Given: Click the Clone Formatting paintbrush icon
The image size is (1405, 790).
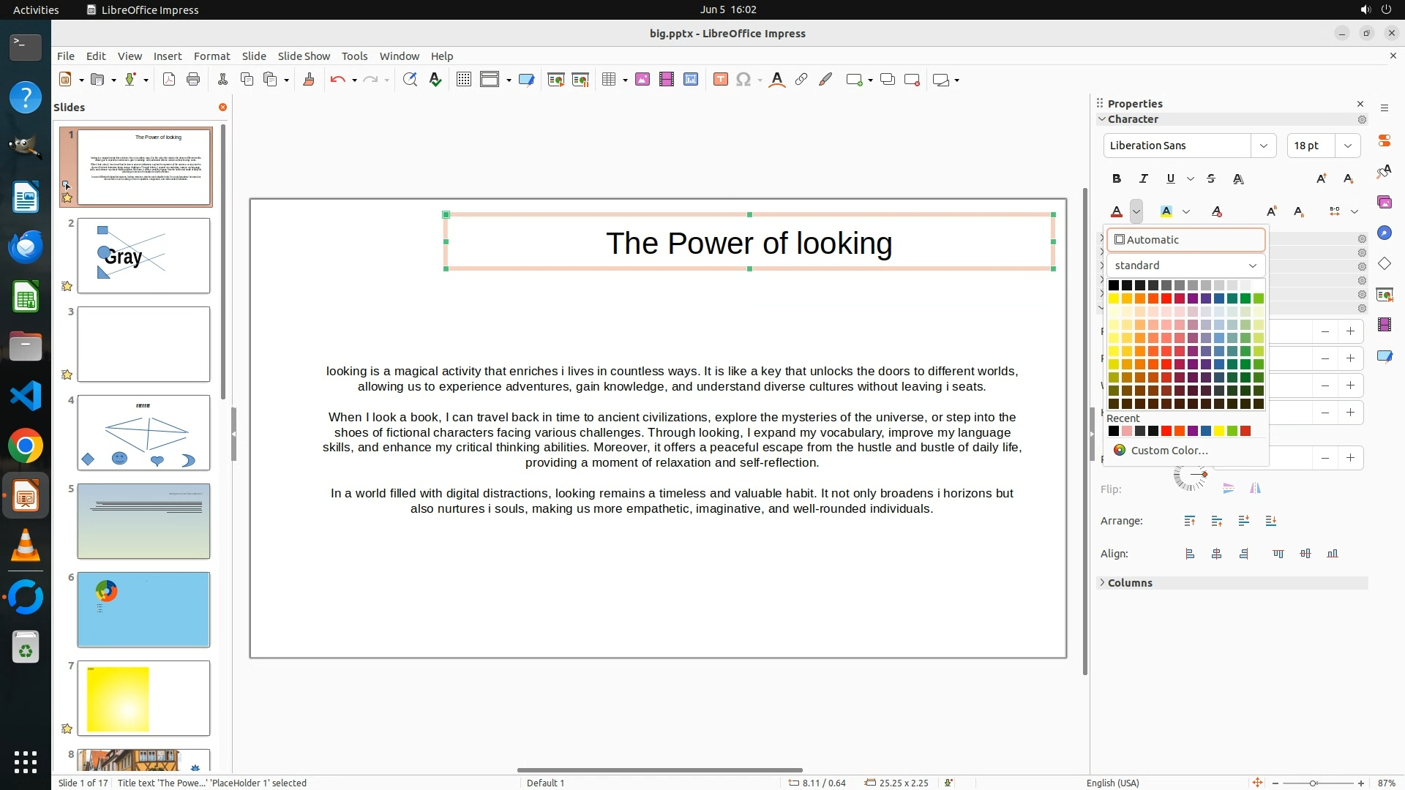Looking at the screenshot, I should pos(308,80).
